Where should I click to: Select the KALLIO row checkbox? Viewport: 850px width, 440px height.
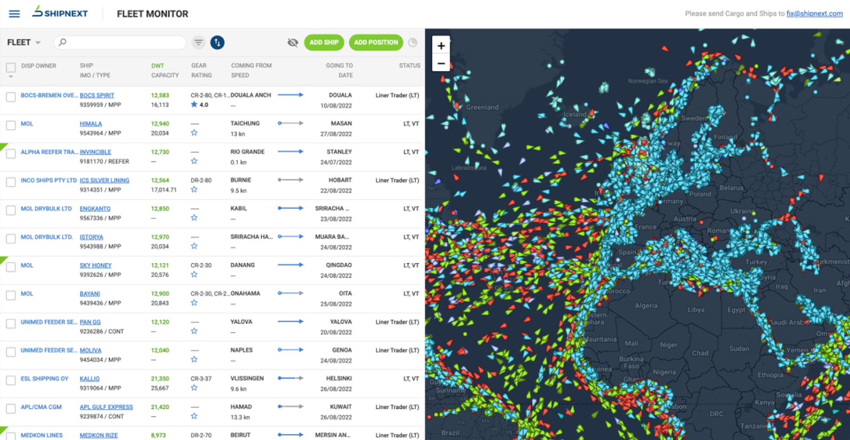[x=11, y=380]
